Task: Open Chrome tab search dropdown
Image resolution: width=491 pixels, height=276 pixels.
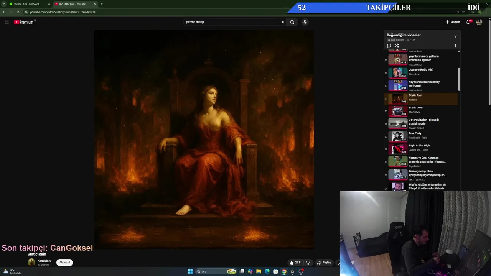Action: pyautogui.click(x=4, y=4)
